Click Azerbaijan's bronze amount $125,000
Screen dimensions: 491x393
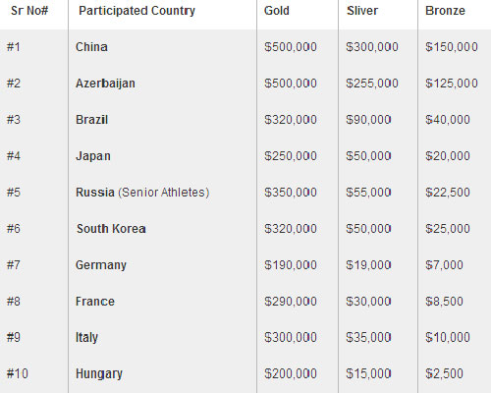[x=452, y=84]
